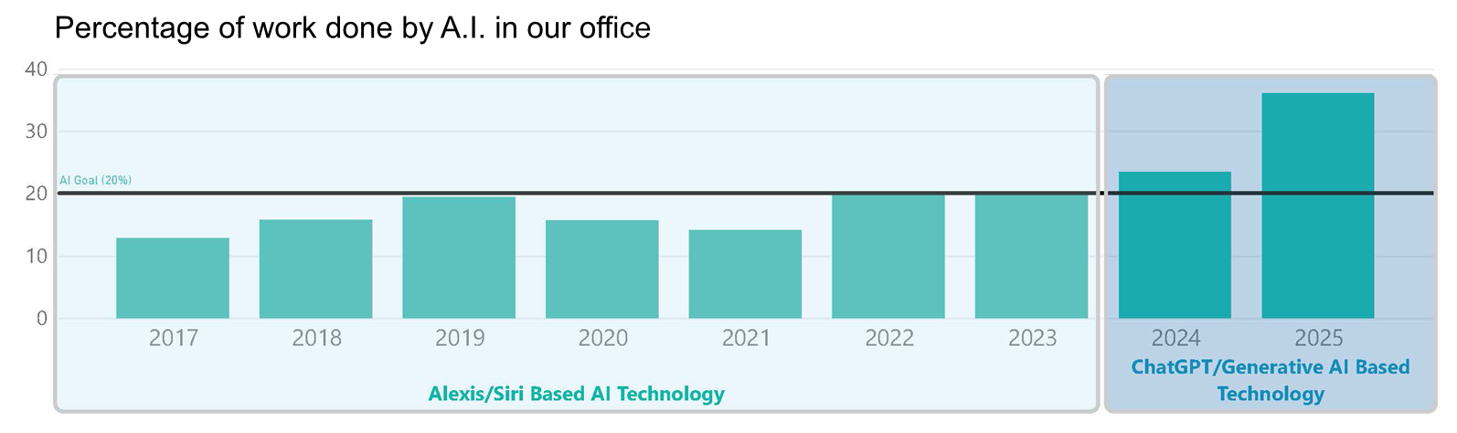Viewport: 1457px width, 433px height.
Task: Select the dark teal 2024 bar
Action: click(x=1175, y=245)
